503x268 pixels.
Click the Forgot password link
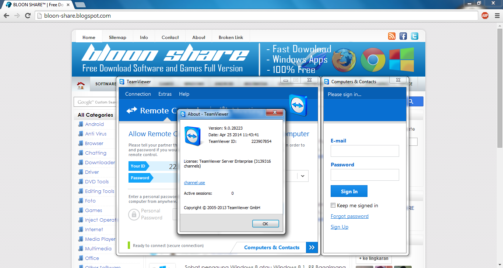point(349,216)
